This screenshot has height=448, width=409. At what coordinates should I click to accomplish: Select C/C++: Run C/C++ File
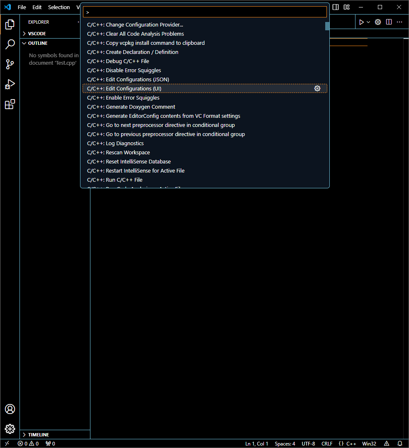205,180
